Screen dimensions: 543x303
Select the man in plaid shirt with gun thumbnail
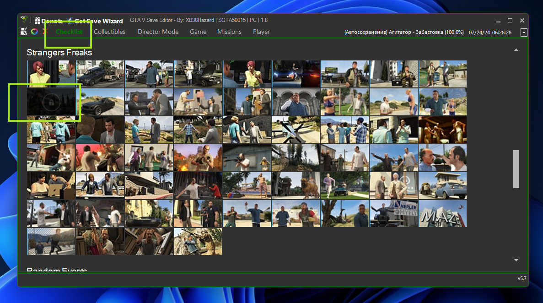click(198, 130)
